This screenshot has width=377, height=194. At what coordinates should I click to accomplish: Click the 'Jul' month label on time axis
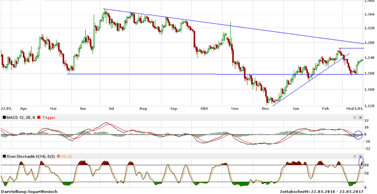pyautogui.click(x=112, y=108)
